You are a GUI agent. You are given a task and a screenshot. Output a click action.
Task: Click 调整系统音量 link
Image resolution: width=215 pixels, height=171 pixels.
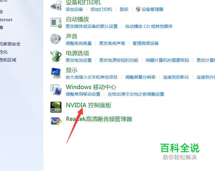79,43
